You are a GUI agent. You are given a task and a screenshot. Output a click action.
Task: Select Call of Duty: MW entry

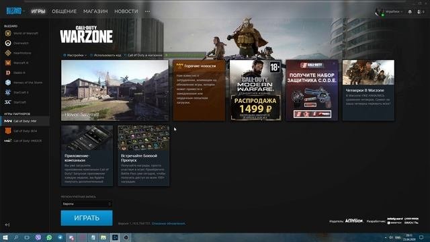pos(25,121)
